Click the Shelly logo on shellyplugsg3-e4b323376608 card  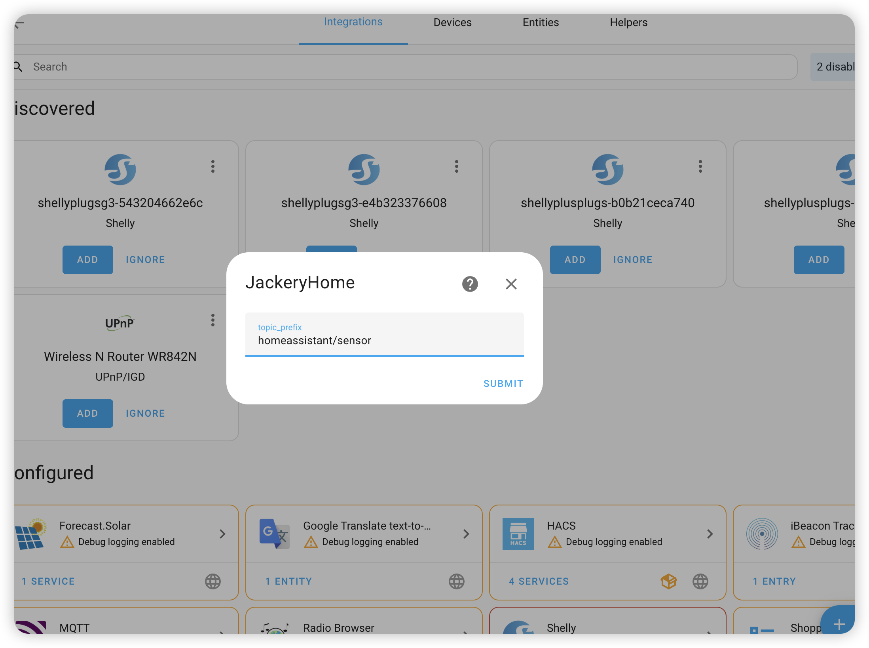pos(364,170)
